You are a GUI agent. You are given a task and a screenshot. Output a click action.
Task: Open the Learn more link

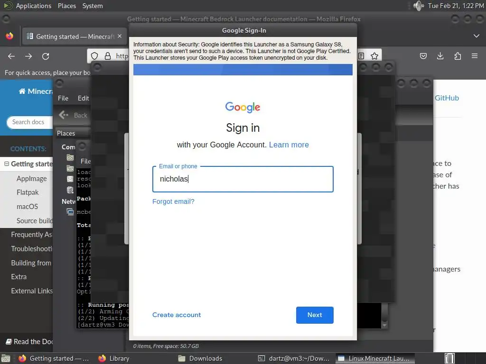click(289, 145)
